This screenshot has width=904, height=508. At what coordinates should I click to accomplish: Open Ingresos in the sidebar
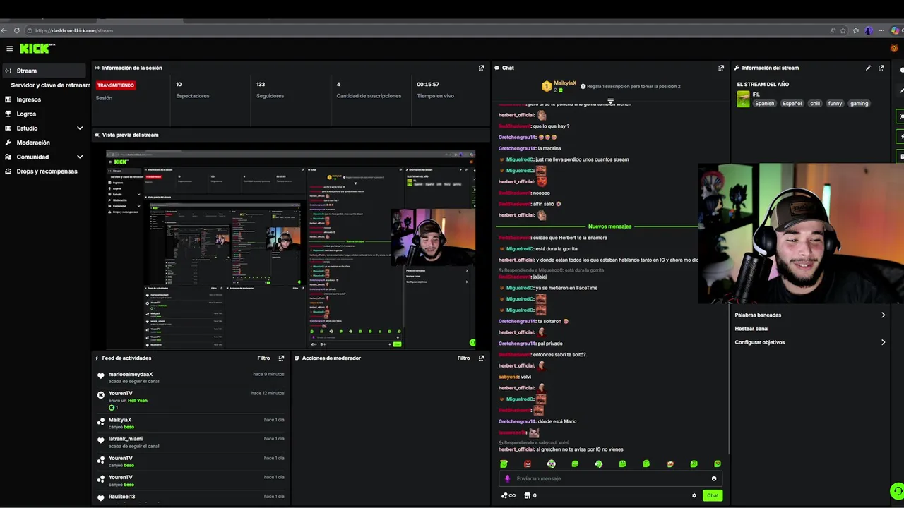(29, 99)
